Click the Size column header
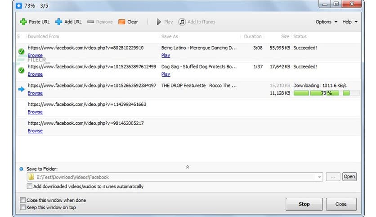The image size is (376, 217). [x=285, y=36]
